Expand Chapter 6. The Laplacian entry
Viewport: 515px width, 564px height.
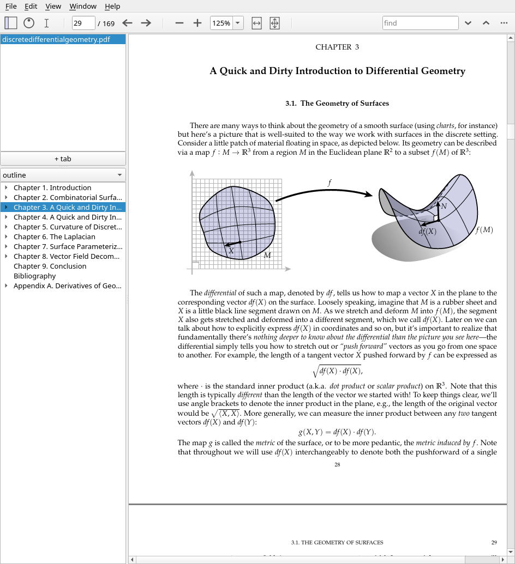point(6,236)
